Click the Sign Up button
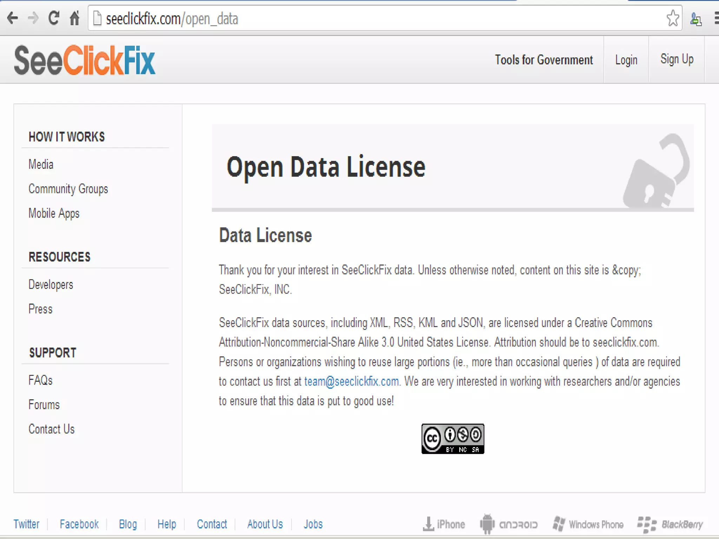 coord(677,59)
